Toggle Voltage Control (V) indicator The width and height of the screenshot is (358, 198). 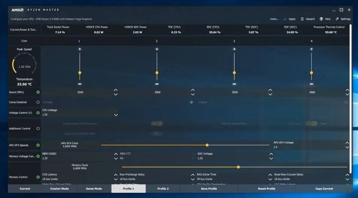click(38, 113)
